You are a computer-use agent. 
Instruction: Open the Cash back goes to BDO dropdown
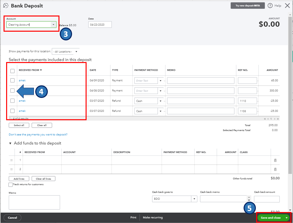point(194,199)
